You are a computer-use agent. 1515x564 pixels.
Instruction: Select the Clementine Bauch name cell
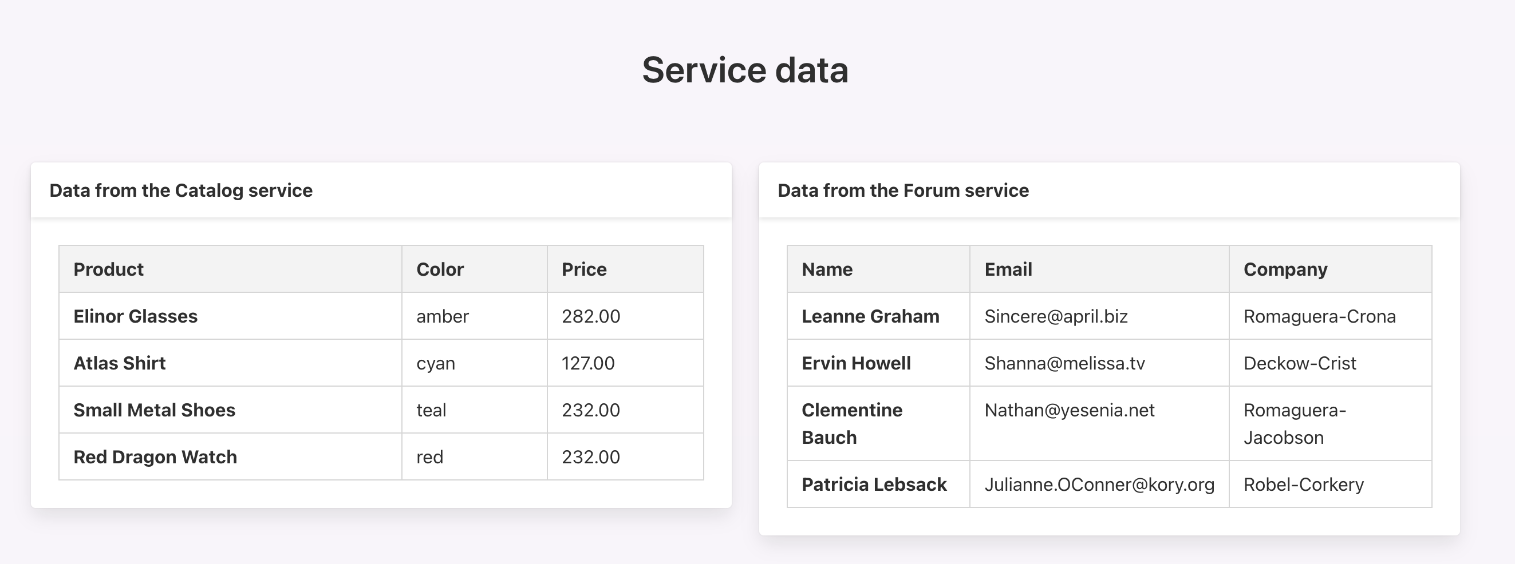(x=879, y=424)
